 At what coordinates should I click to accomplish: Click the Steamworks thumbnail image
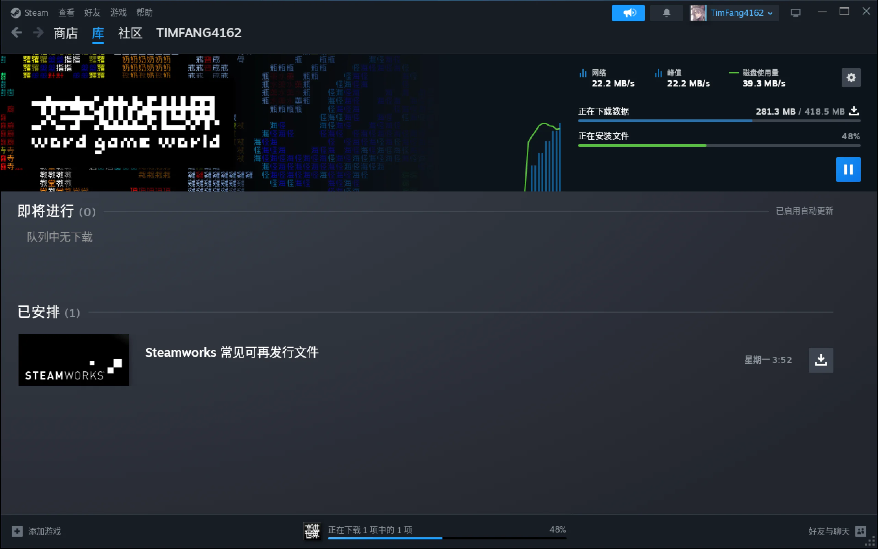pos(74,360)
